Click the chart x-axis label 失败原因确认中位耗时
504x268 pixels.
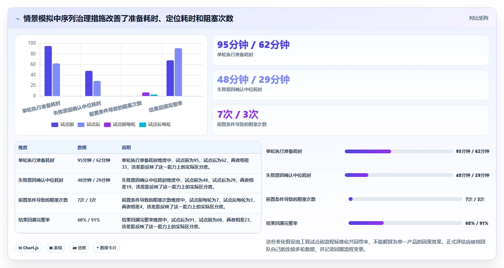77,108
